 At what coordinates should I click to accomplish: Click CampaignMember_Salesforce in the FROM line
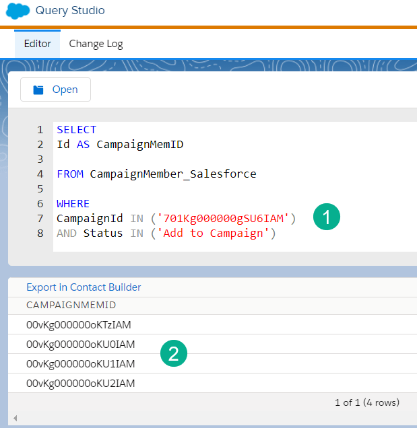click(172, 174)
